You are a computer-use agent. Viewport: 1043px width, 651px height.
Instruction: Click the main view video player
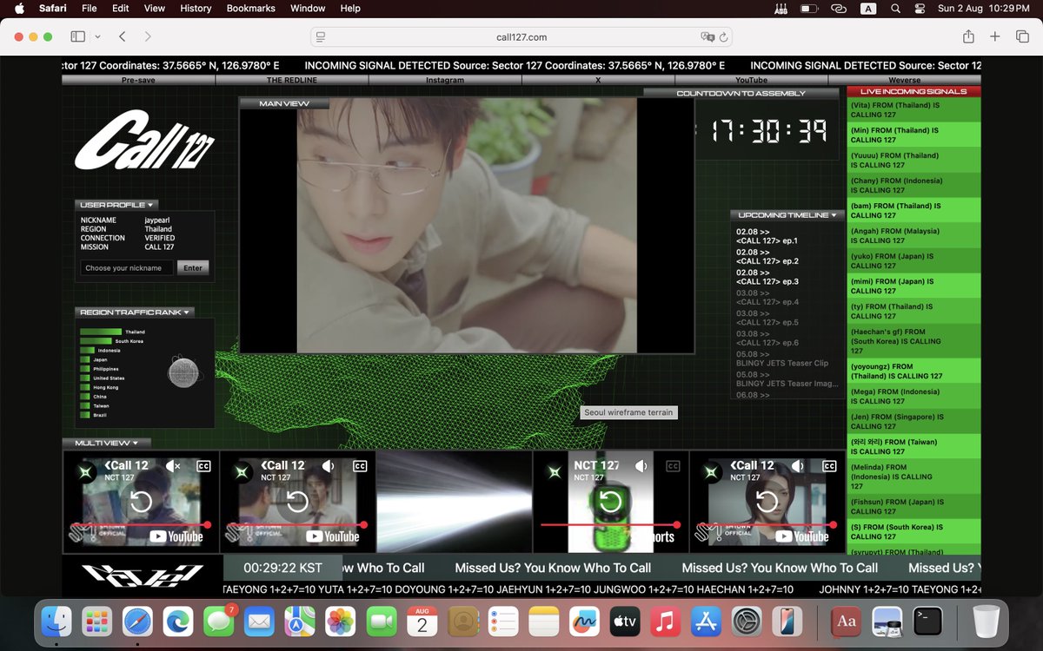click(467, 226)
